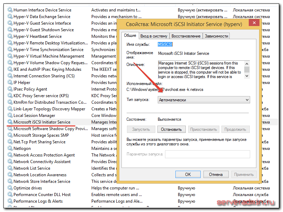Click the description box scroll up arrow
The width and height of the screenshot is (283, 212).
tap(247, 64)
